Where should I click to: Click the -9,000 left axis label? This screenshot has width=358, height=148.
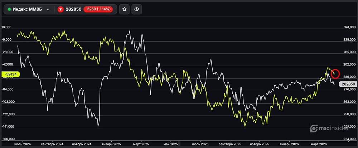(x=6, y=40)
